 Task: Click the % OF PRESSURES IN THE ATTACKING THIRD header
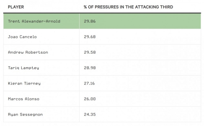point(128,7)
